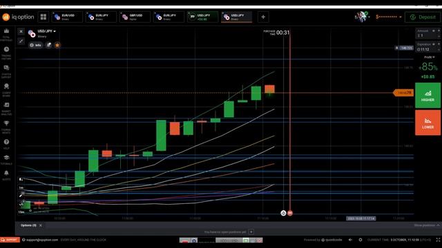This screenshot has width=442, height=248.
Task: Select the 1m candle interval
Action: click(21, 187)
